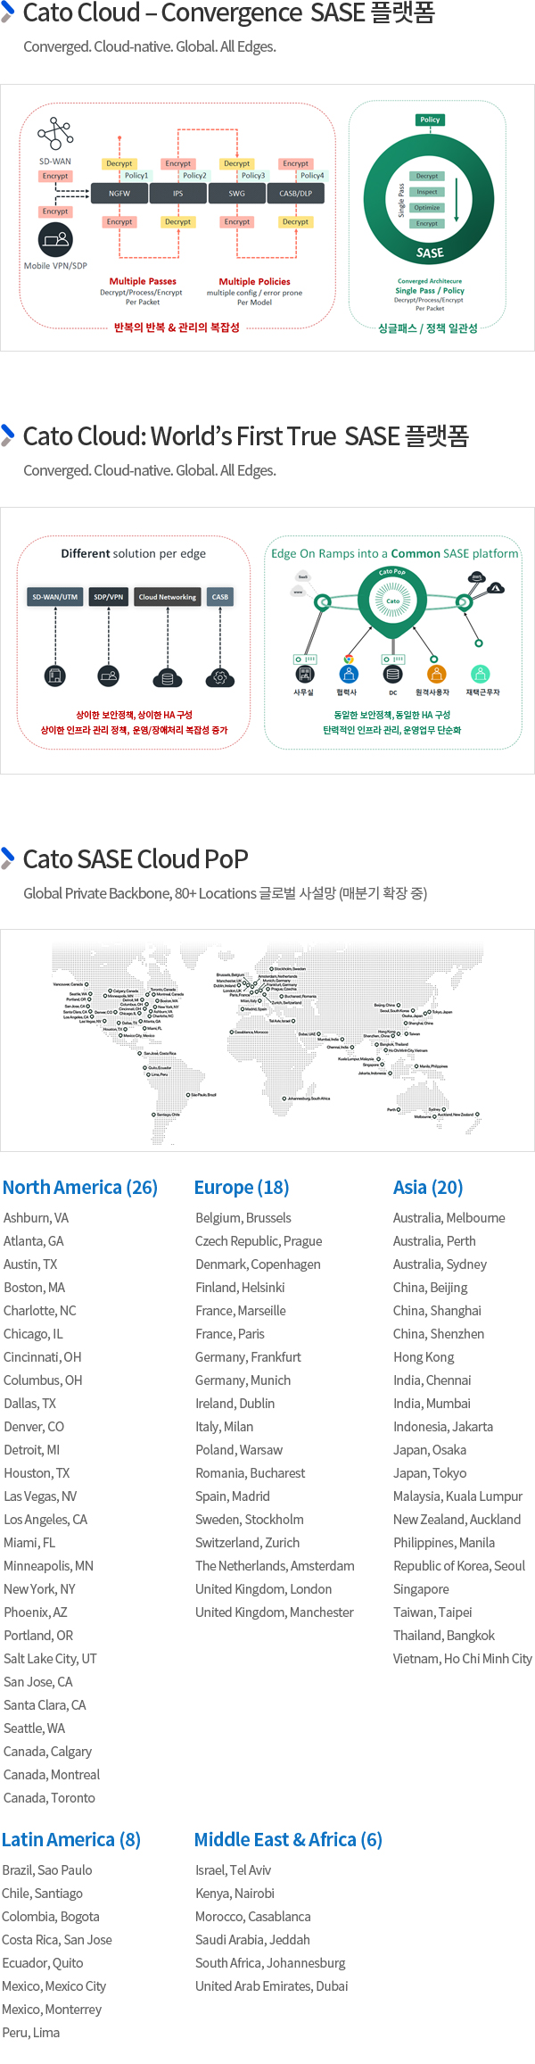Click the Mobile VPN/SDP dark circle icon
Viewport: 535px width, 2064px height.
[55, 239]
